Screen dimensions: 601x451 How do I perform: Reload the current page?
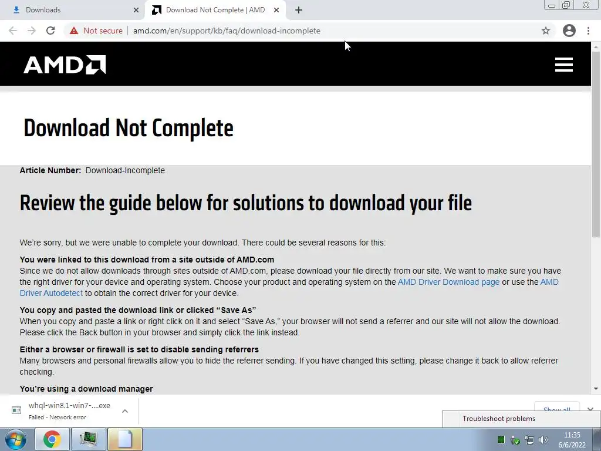click(50, 31)
